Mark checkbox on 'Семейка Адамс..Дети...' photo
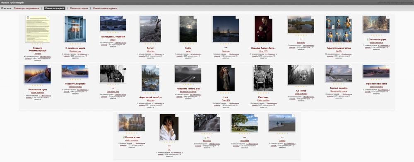414x162 pixels. [x=270, y=17]
